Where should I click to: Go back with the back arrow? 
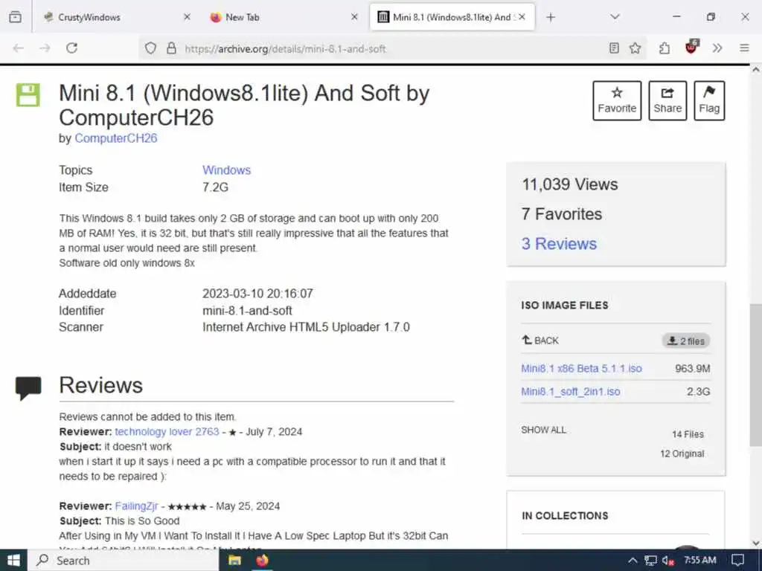[19, 48]
